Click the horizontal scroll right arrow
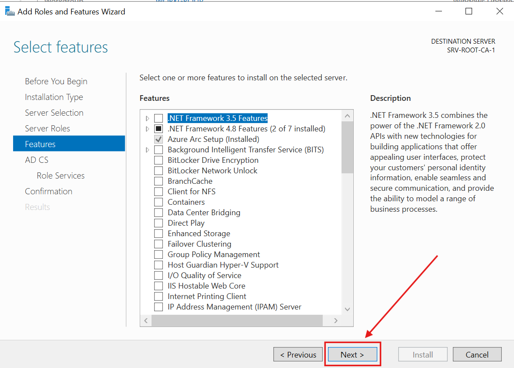The height and width of the screenshot is (368, 514). click(335, 320)
